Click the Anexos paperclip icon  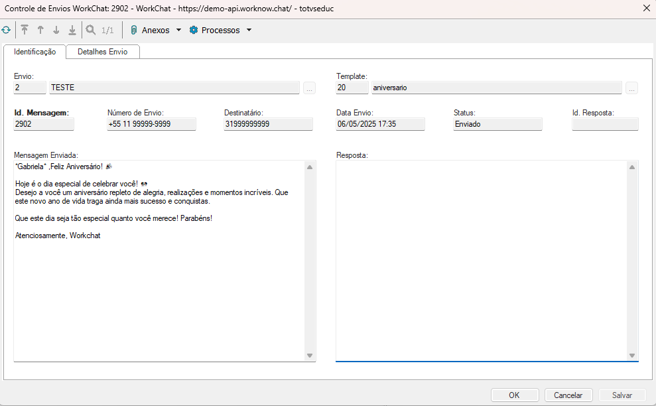133,30
